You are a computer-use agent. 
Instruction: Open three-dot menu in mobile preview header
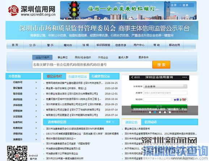(184, 77)
